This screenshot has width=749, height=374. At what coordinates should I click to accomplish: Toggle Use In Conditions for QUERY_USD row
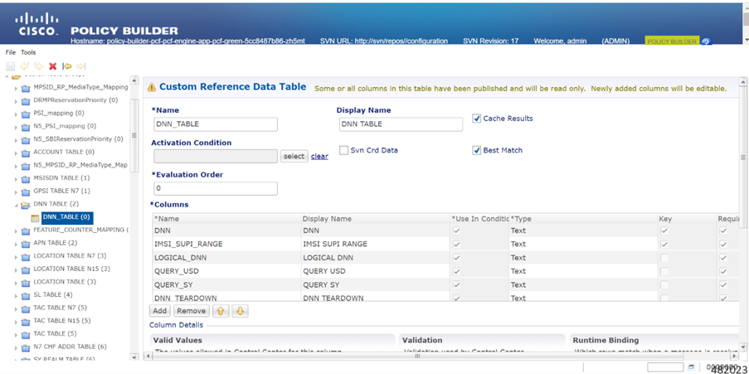click(457, 271)
